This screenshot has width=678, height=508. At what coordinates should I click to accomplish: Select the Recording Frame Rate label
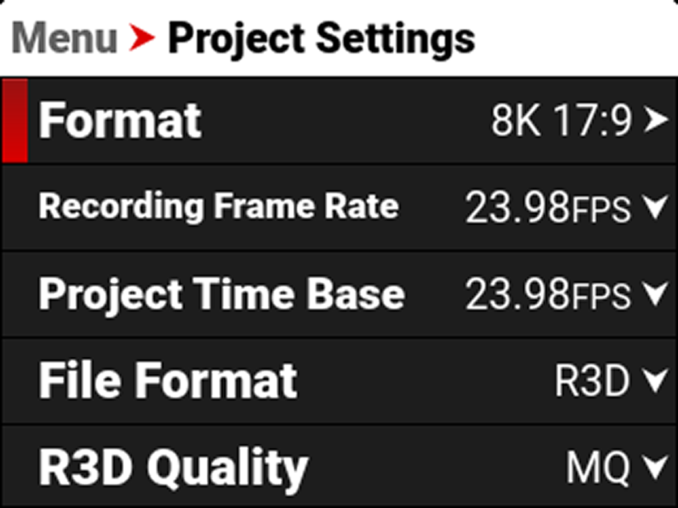(x=219, y=206)
